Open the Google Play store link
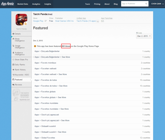 point(38,21)
